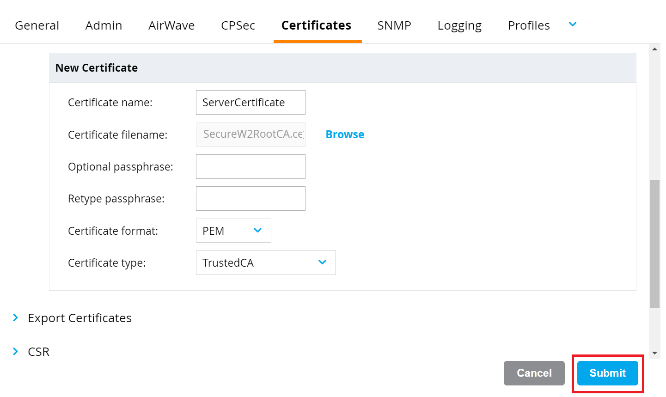Open the Logging tab
The image size is (666, 397).
[x=459, y=25]
